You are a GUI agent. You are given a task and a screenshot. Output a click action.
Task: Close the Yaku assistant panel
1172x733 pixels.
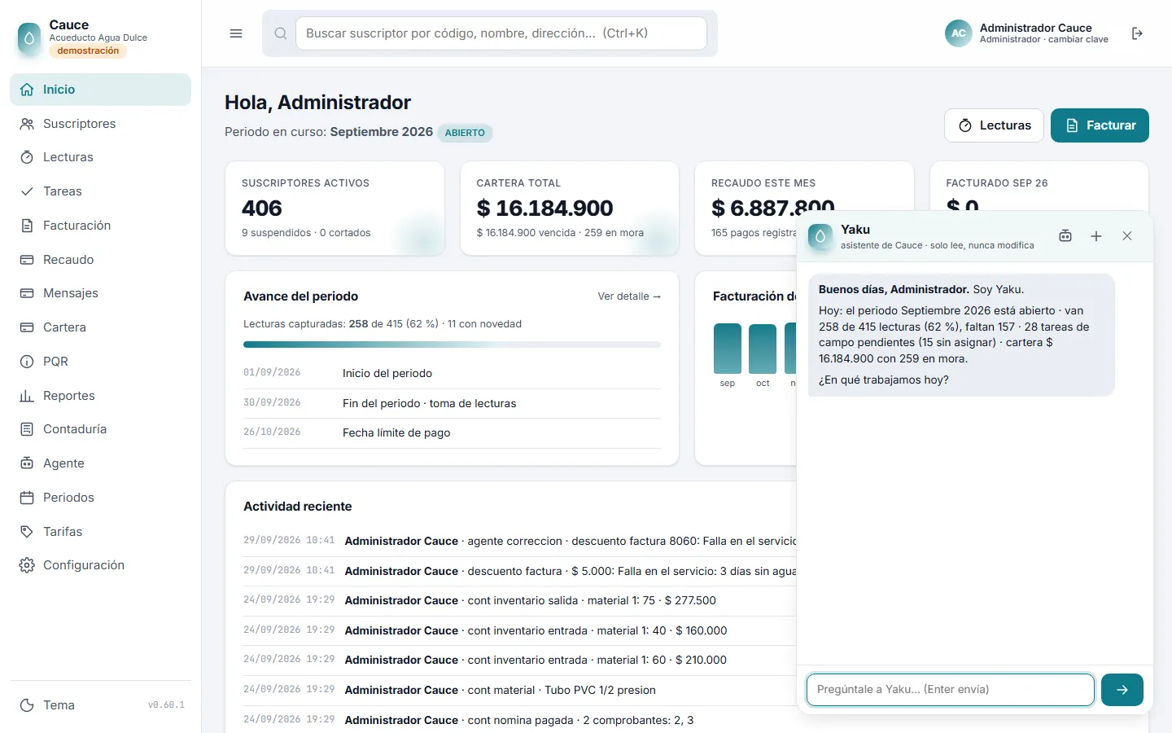[1127, 236]
